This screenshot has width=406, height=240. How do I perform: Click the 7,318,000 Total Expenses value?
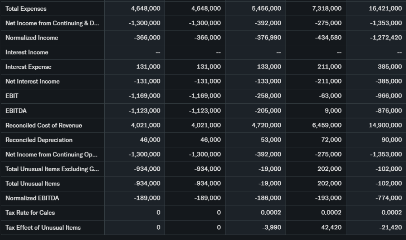[x=327, y=9]
